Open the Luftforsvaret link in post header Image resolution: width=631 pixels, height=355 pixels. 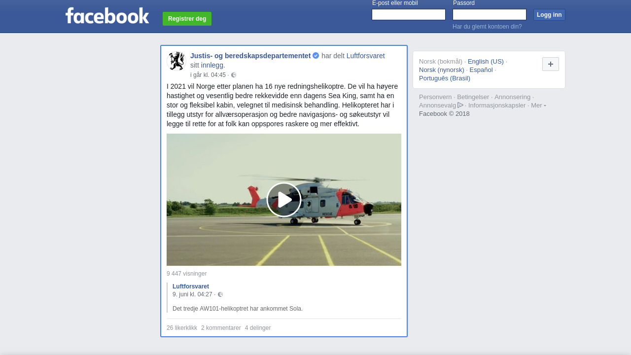click(x=365, y=56)
